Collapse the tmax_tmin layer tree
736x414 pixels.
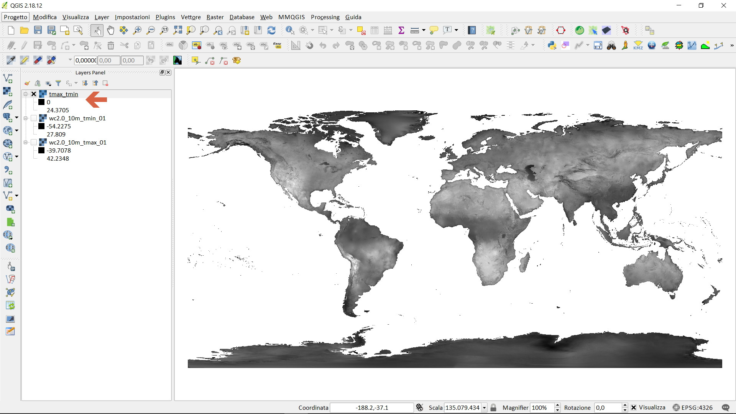tap(26, 94)
